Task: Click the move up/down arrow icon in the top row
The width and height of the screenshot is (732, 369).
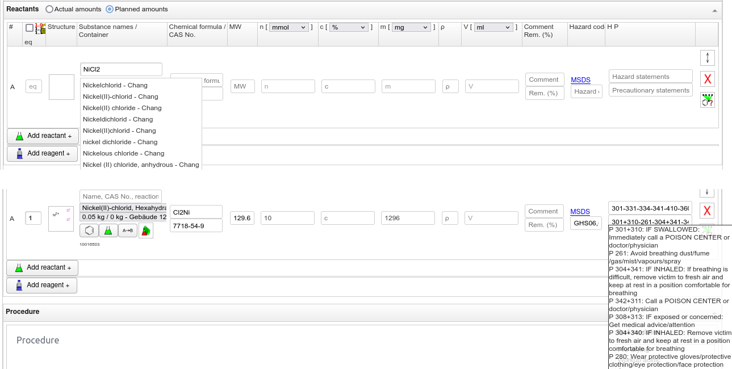Action: (x=707, y=58)
